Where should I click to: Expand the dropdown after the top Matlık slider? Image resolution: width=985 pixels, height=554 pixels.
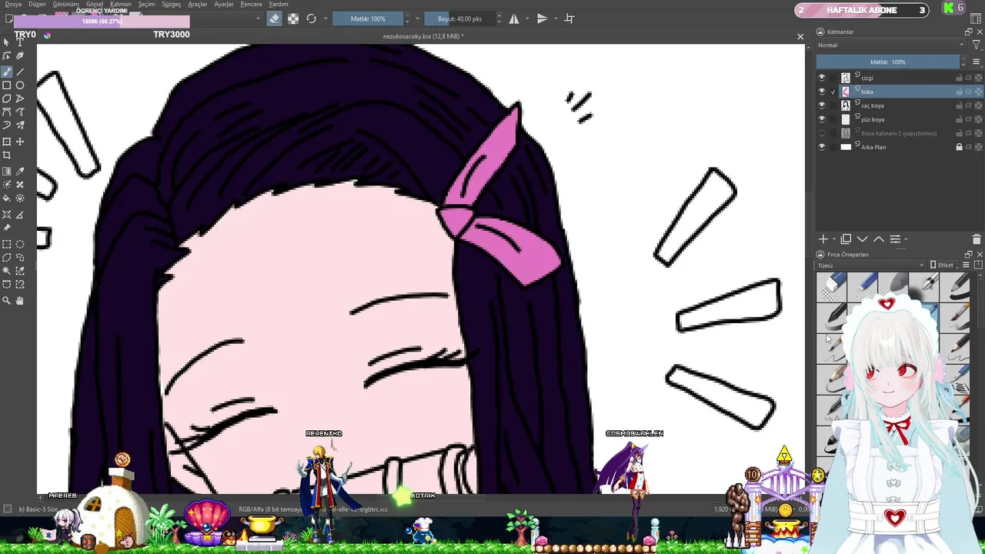click(x=418, y=18)
